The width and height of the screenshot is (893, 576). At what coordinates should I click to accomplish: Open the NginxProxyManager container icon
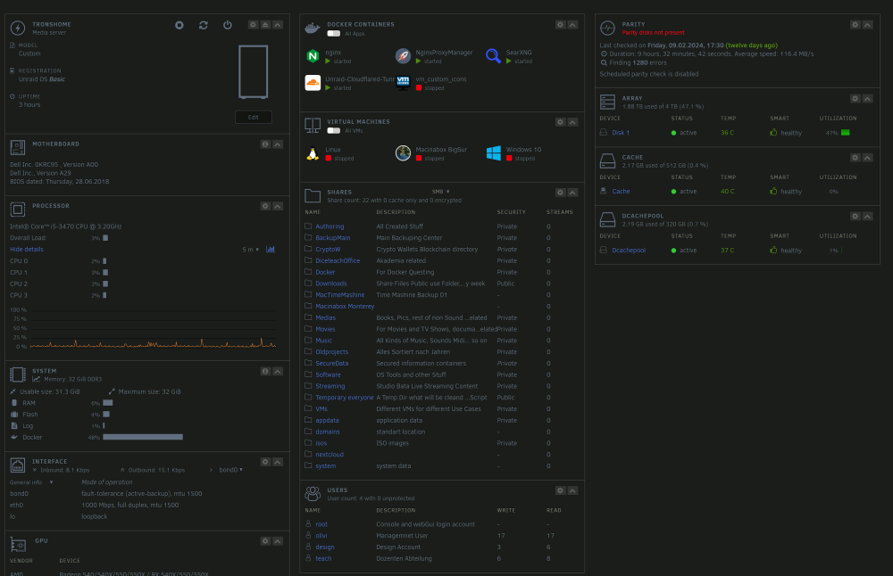pos(403,55)
